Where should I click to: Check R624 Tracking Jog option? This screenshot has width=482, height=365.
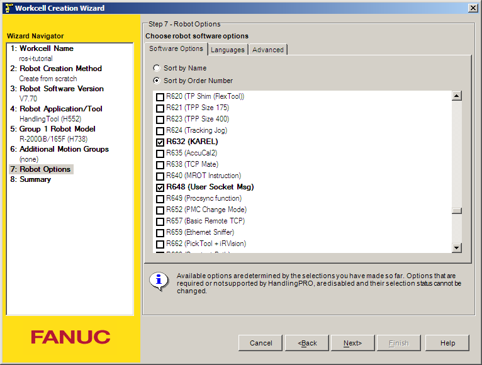160,131
